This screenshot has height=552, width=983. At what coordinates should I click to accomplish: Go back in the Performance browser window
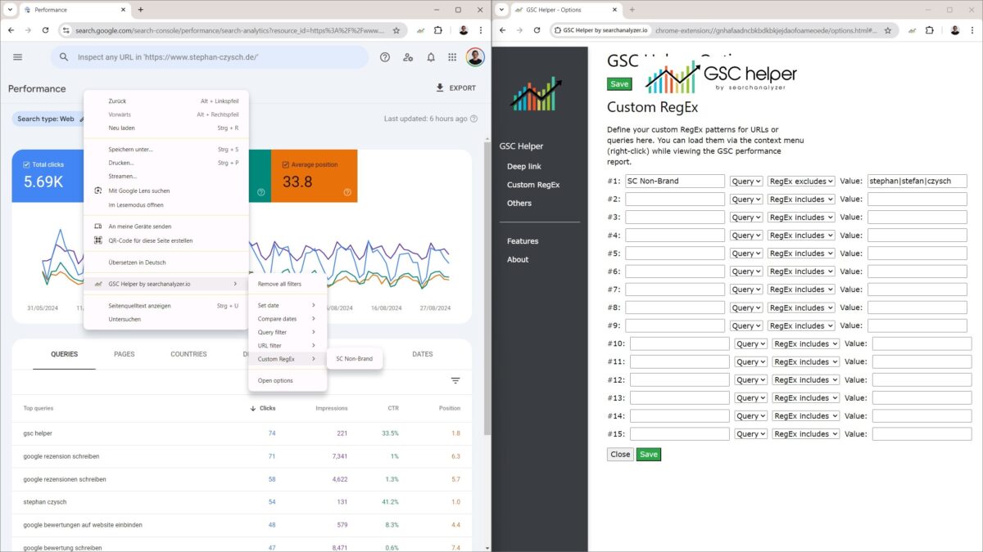click(x=11, y=30)
